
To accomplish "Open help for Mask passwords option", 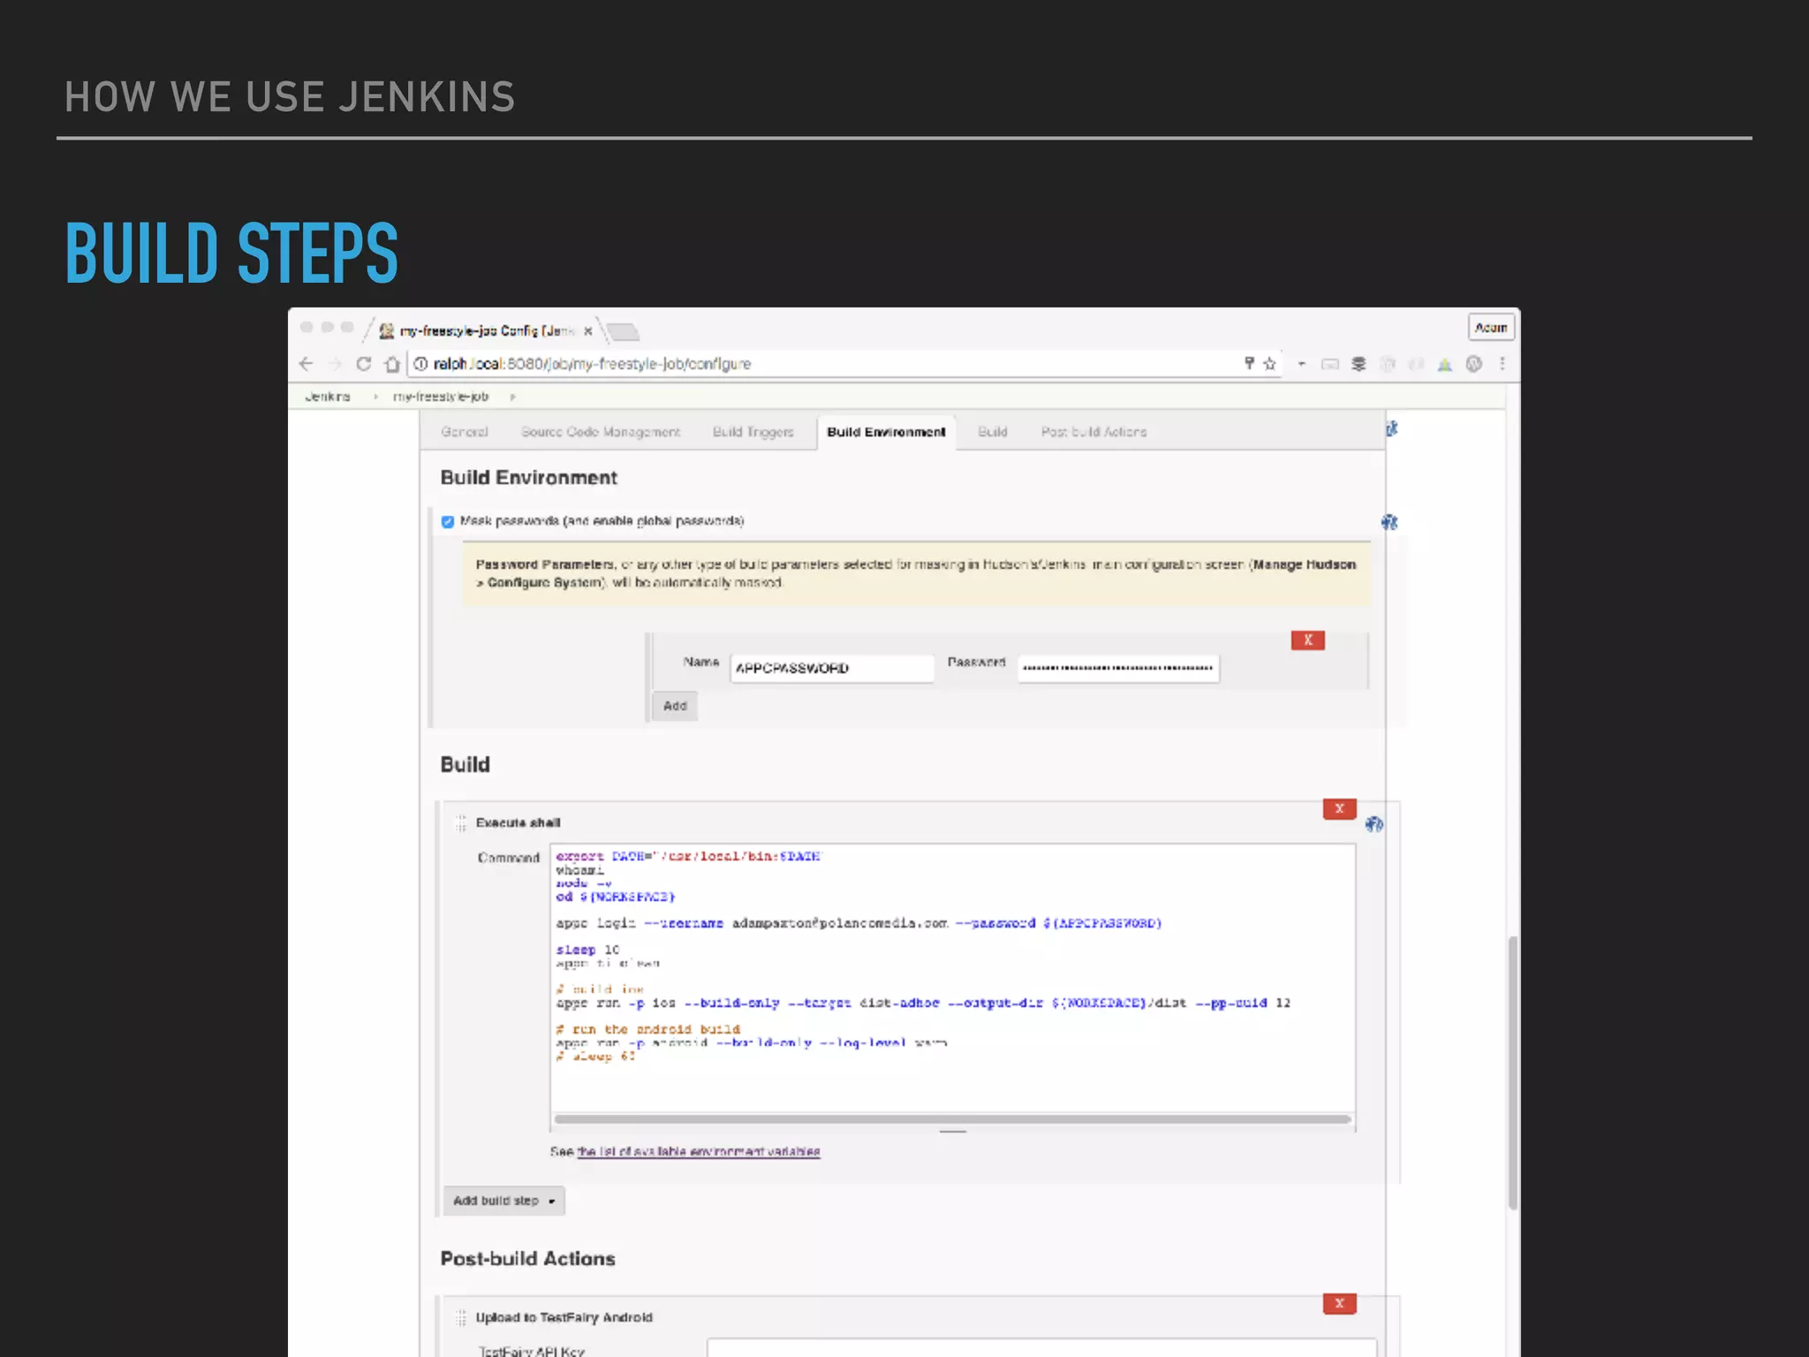I will (x=1389, y=522).
